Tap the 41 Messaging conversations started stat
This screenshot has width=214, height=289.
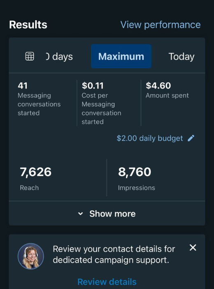coord(39,99)
